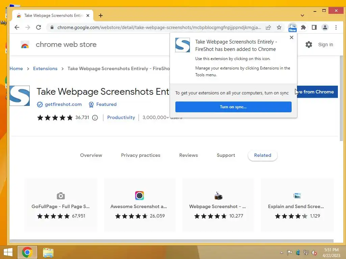Show hidden system tray icons
This screenshot has height=259, width=346.
point(281,253)
